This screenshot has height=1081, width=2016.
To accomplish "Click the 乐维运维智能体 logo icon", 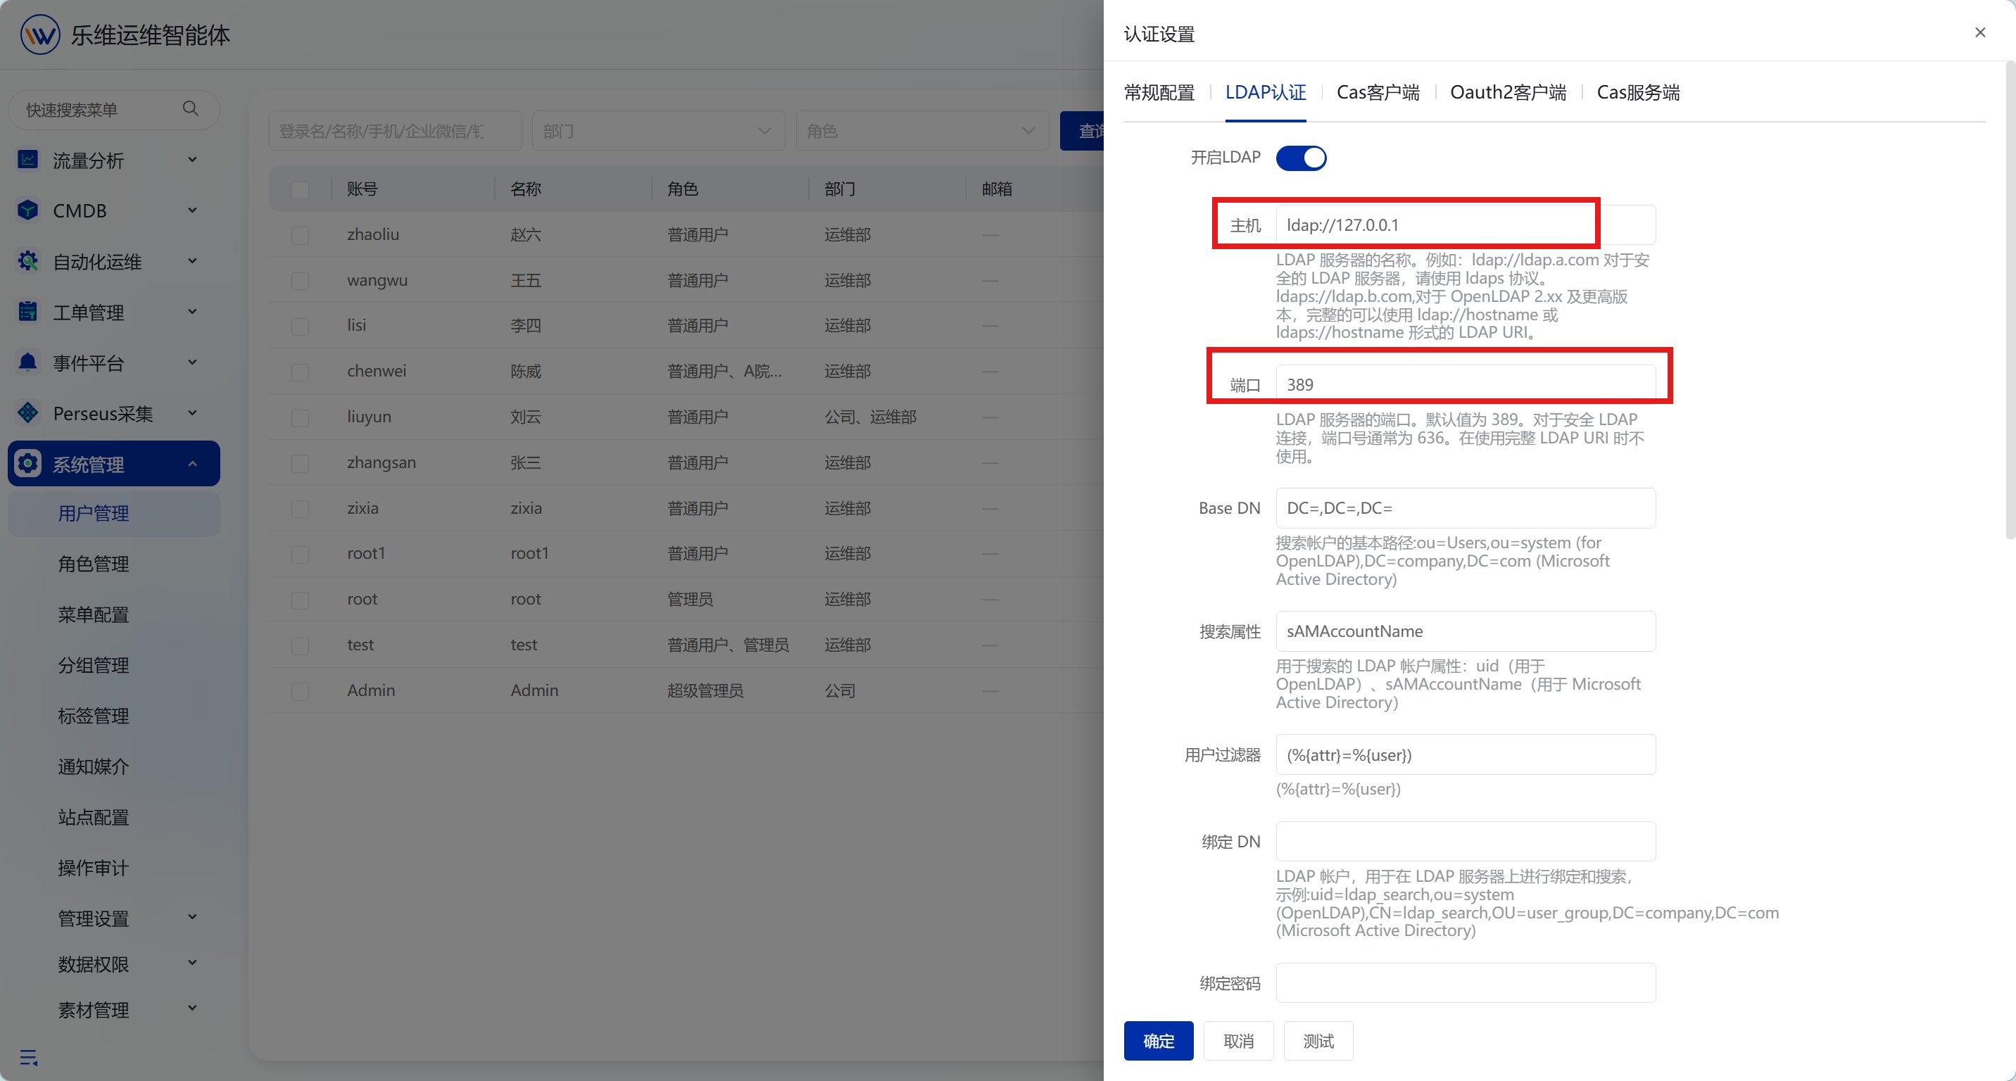I will point(40,34).
